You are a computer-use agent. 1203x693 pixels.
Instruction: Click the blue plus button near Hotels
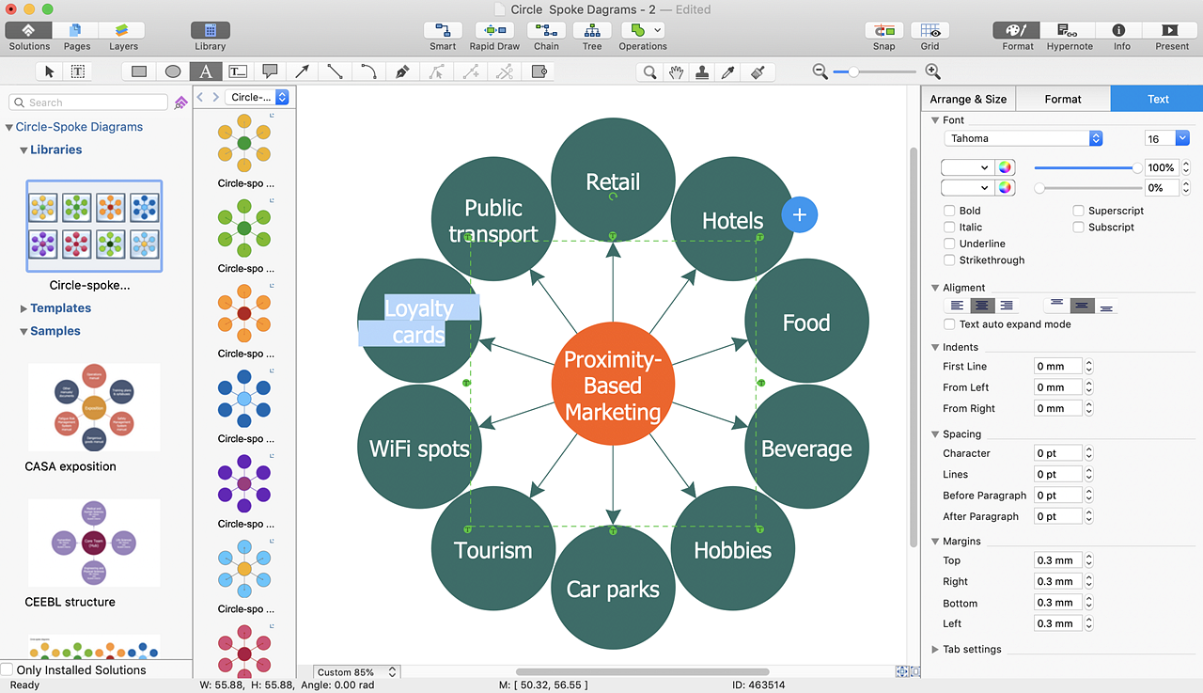[800, 215]
